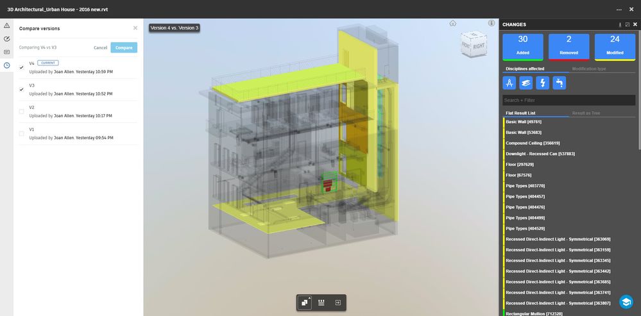Select the version history clock icon
This screenshot has width=641, height=316.
[x=6, y=65]
